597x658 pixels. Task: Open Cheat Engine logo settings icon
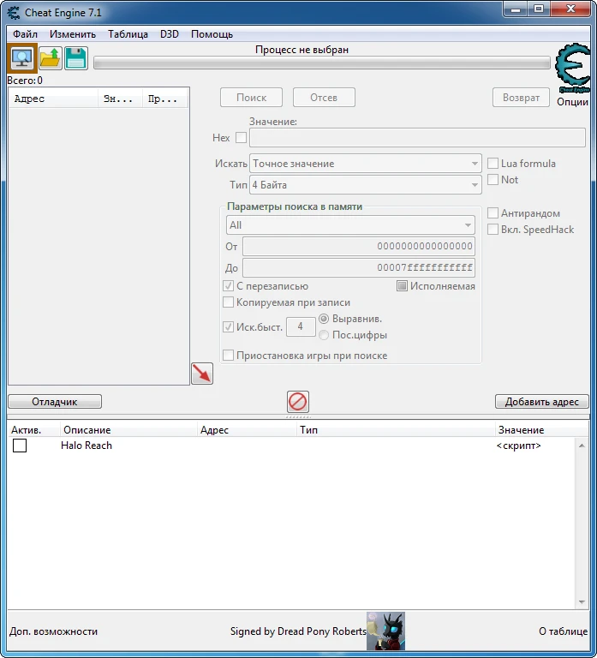point(573,69)
